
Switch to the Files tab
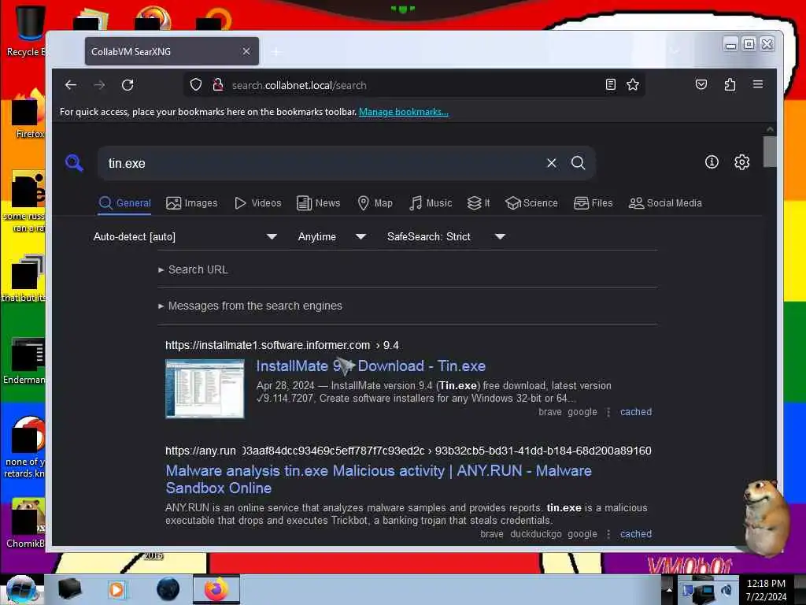(x=593, y=203)
